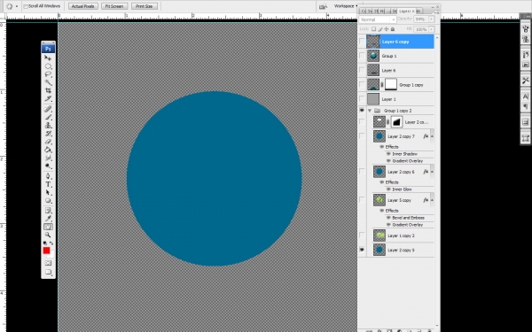The height and width of the screenshot is (332, 532).
Task: Open the Opacity slider arrow
Action: point(432,19)
